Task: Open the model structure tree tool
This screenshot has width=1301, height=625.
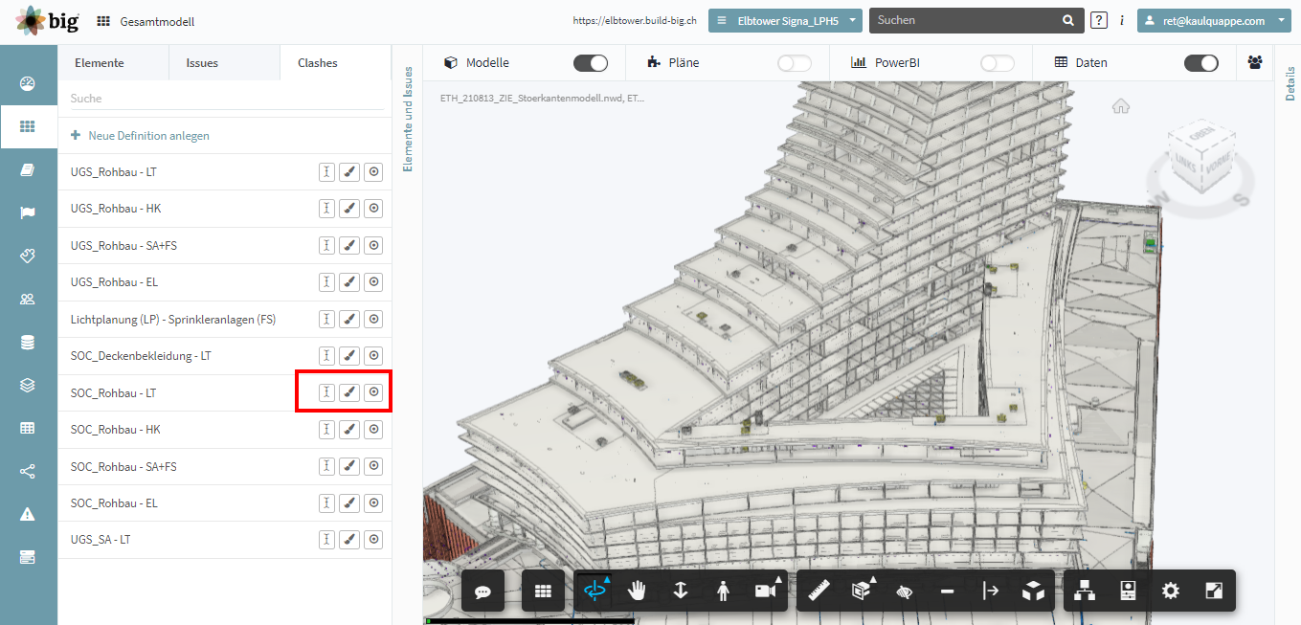Action: coord(1085,591)
